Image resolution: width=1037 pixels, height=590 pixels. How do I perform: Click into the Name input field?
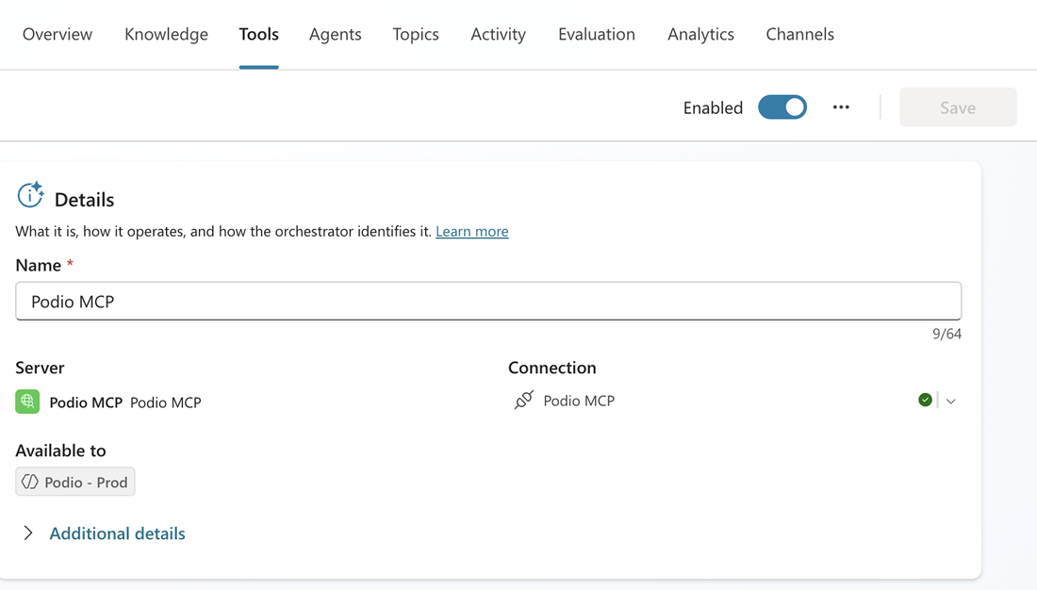[488, 301]
